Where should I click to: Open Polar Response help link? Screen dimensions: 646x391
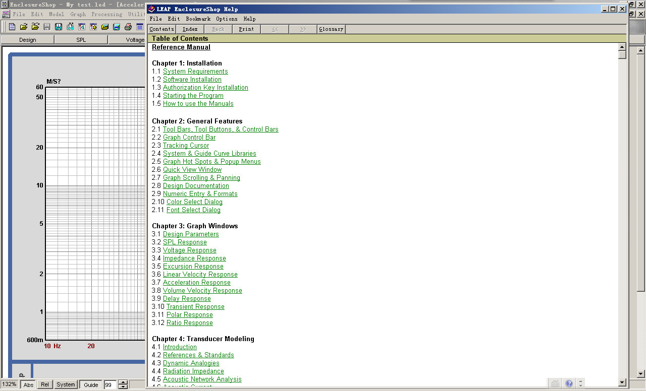[x=190, y=315]
